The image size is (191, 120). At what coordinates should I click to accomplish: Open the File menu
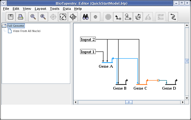6,8
